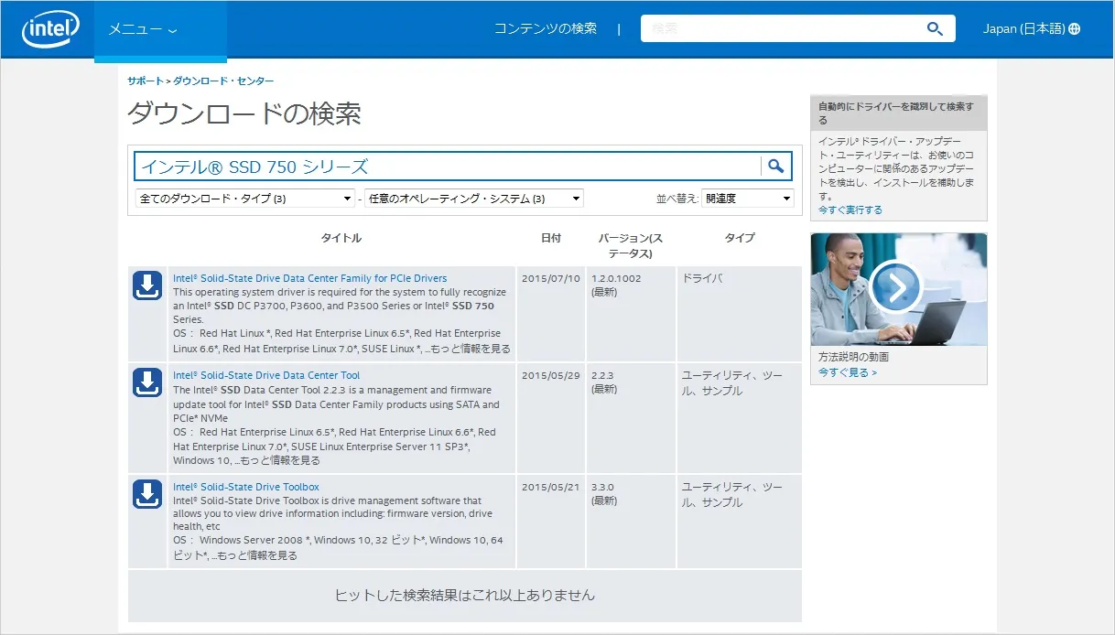
Task: Download icon for PCIe Drivers row
Action: [x=147, y=285]
